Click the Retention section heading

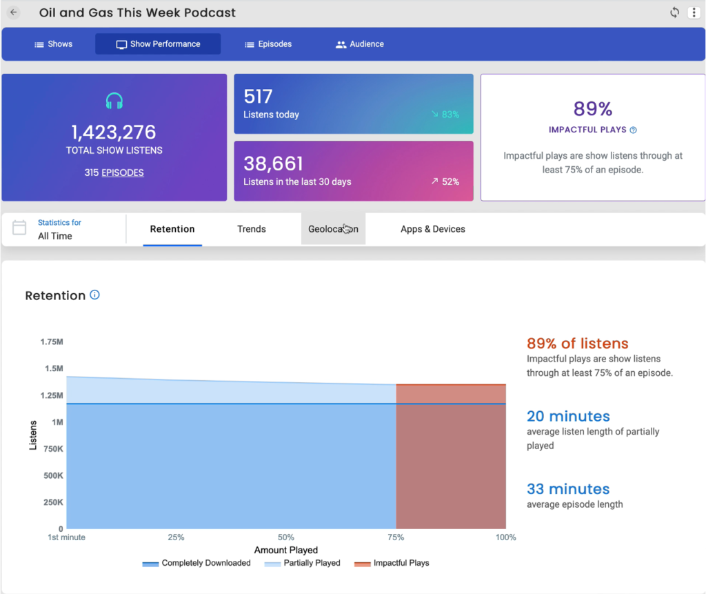(55, 296)
